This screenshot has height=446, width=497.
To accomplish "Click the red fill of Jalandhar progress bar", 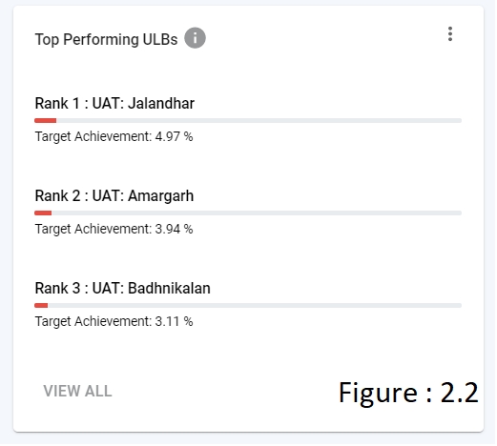I will click(46, 120).
